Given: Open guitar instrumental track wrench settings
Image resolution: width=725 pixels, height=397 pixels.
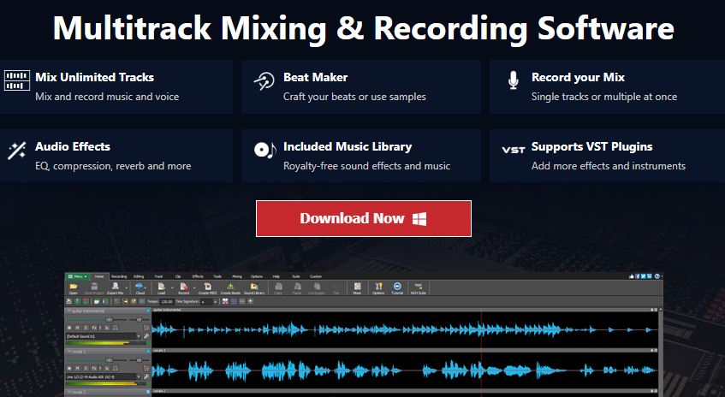Looking at the screenshot, I should tap(146, 336).
